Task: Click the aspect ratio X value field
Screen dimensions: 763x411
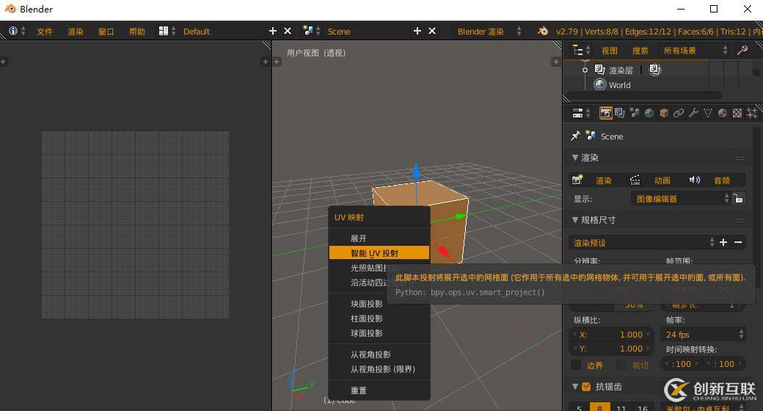Action: 610,334
